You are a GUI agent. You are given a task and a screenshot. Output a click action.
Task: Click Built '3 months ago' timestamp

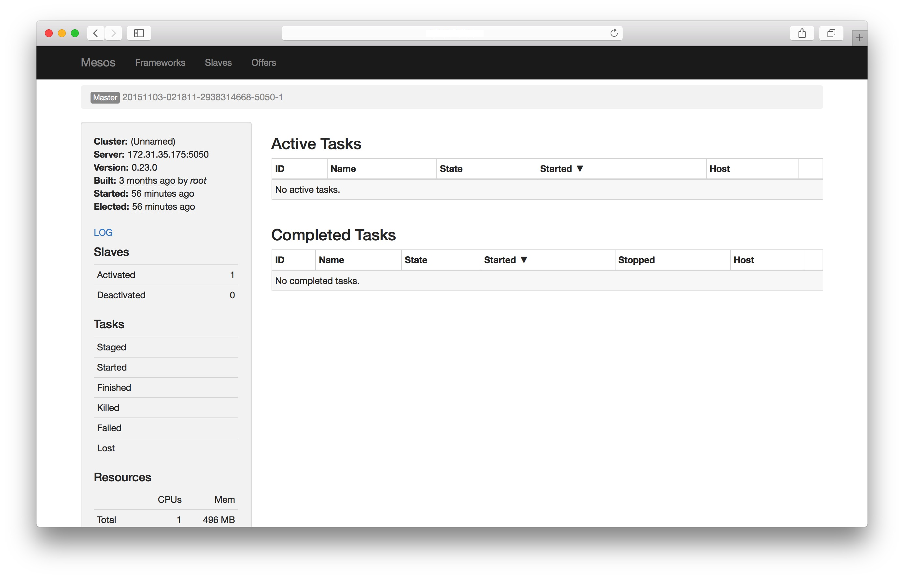147,180
